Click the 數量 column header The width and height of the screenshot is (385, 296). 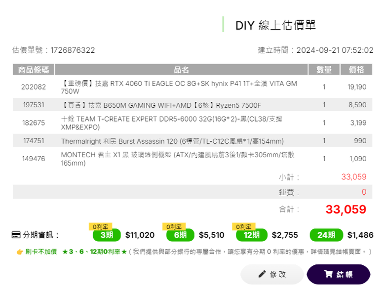tap(324, 70)
